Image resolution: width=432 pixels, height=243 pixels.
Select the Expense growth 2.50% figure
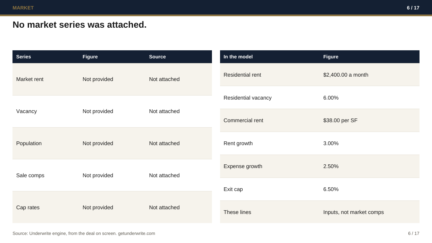(331, 166)
